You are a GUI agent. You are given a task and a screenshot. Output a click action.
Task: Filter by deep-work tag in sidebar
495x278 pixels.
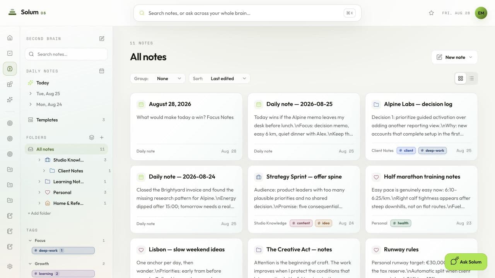[x=63, y=251]
